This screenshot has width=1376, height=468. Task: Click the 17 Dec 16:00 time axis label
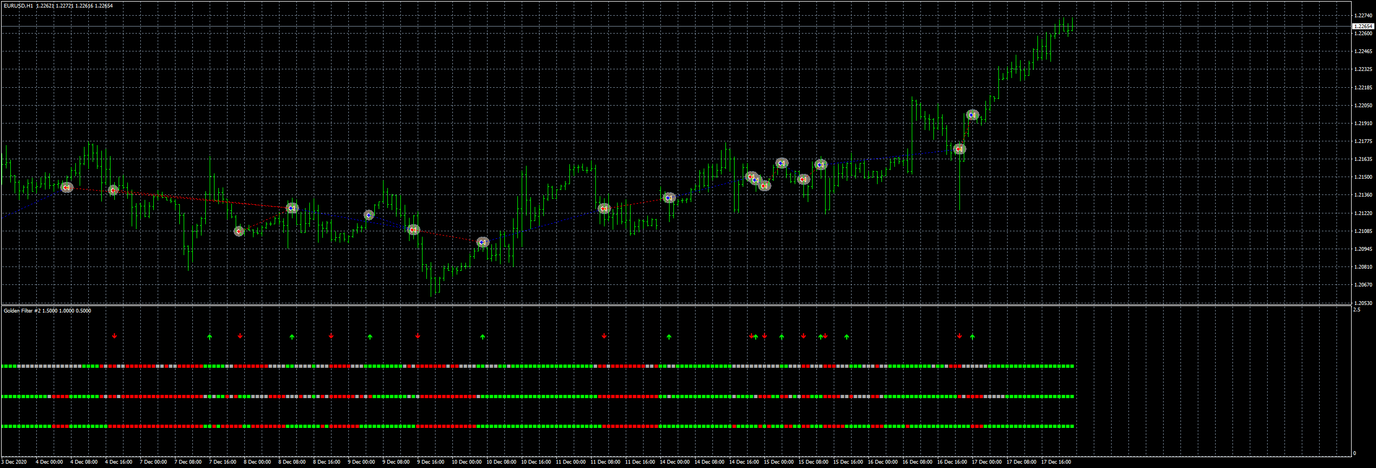[x=1056, y=462]
